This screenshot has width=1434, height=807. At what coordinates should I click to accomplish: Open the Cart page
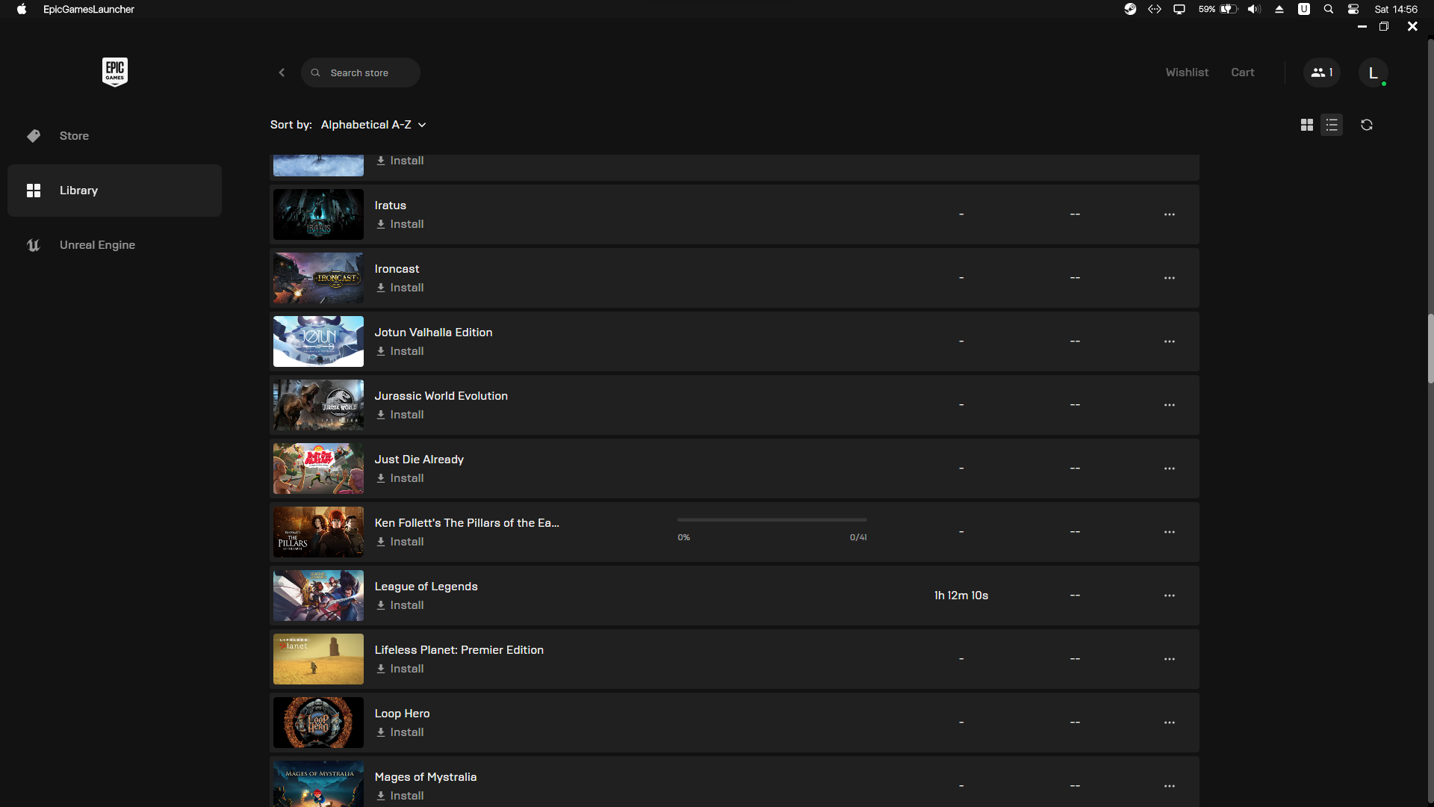(1242, 72)
